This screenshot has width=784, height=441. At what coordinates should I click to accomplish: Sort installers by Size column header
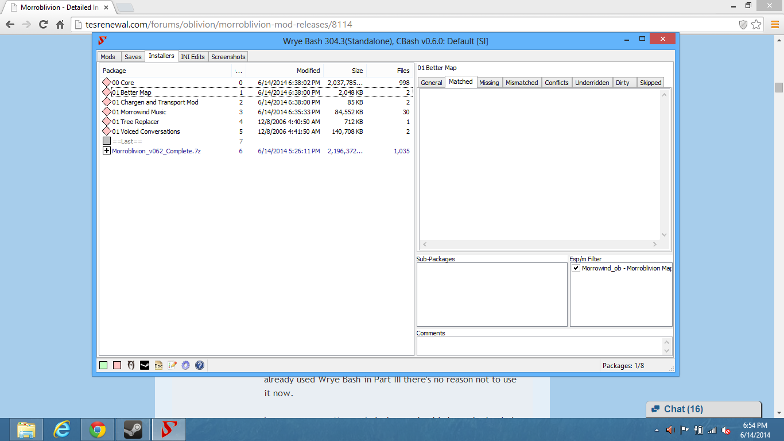(x=345, y=71)
